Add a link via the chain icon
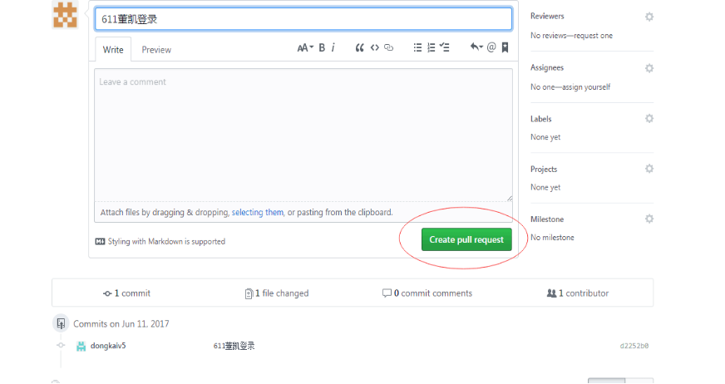The image size is (725, 384). [389, 47]
